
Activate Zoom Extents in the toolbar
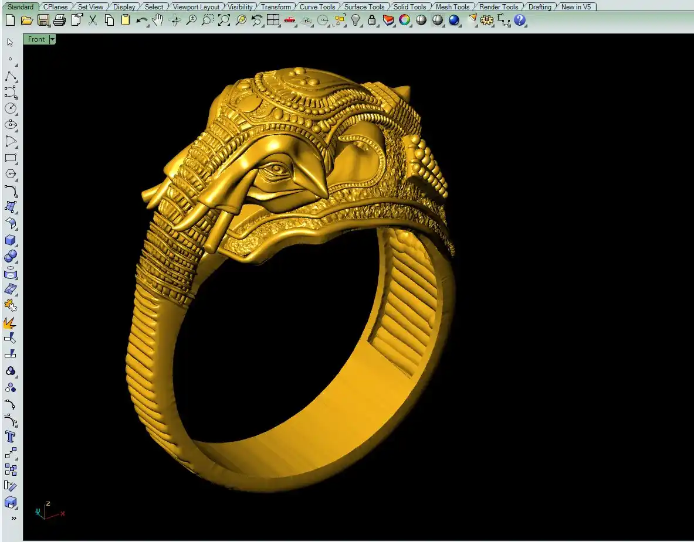coord(224,21)
